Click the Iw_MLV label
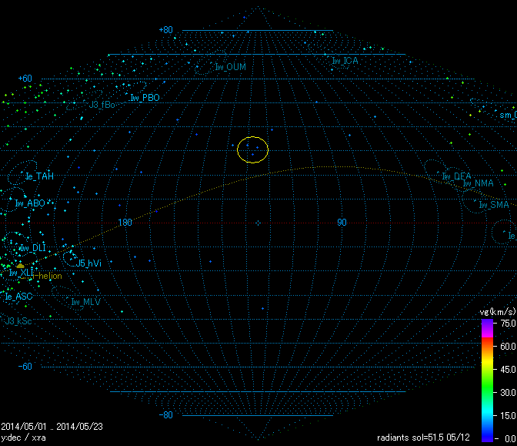Image resolution: width=517 pixels, height=446 pixels. tap(86, 302)
